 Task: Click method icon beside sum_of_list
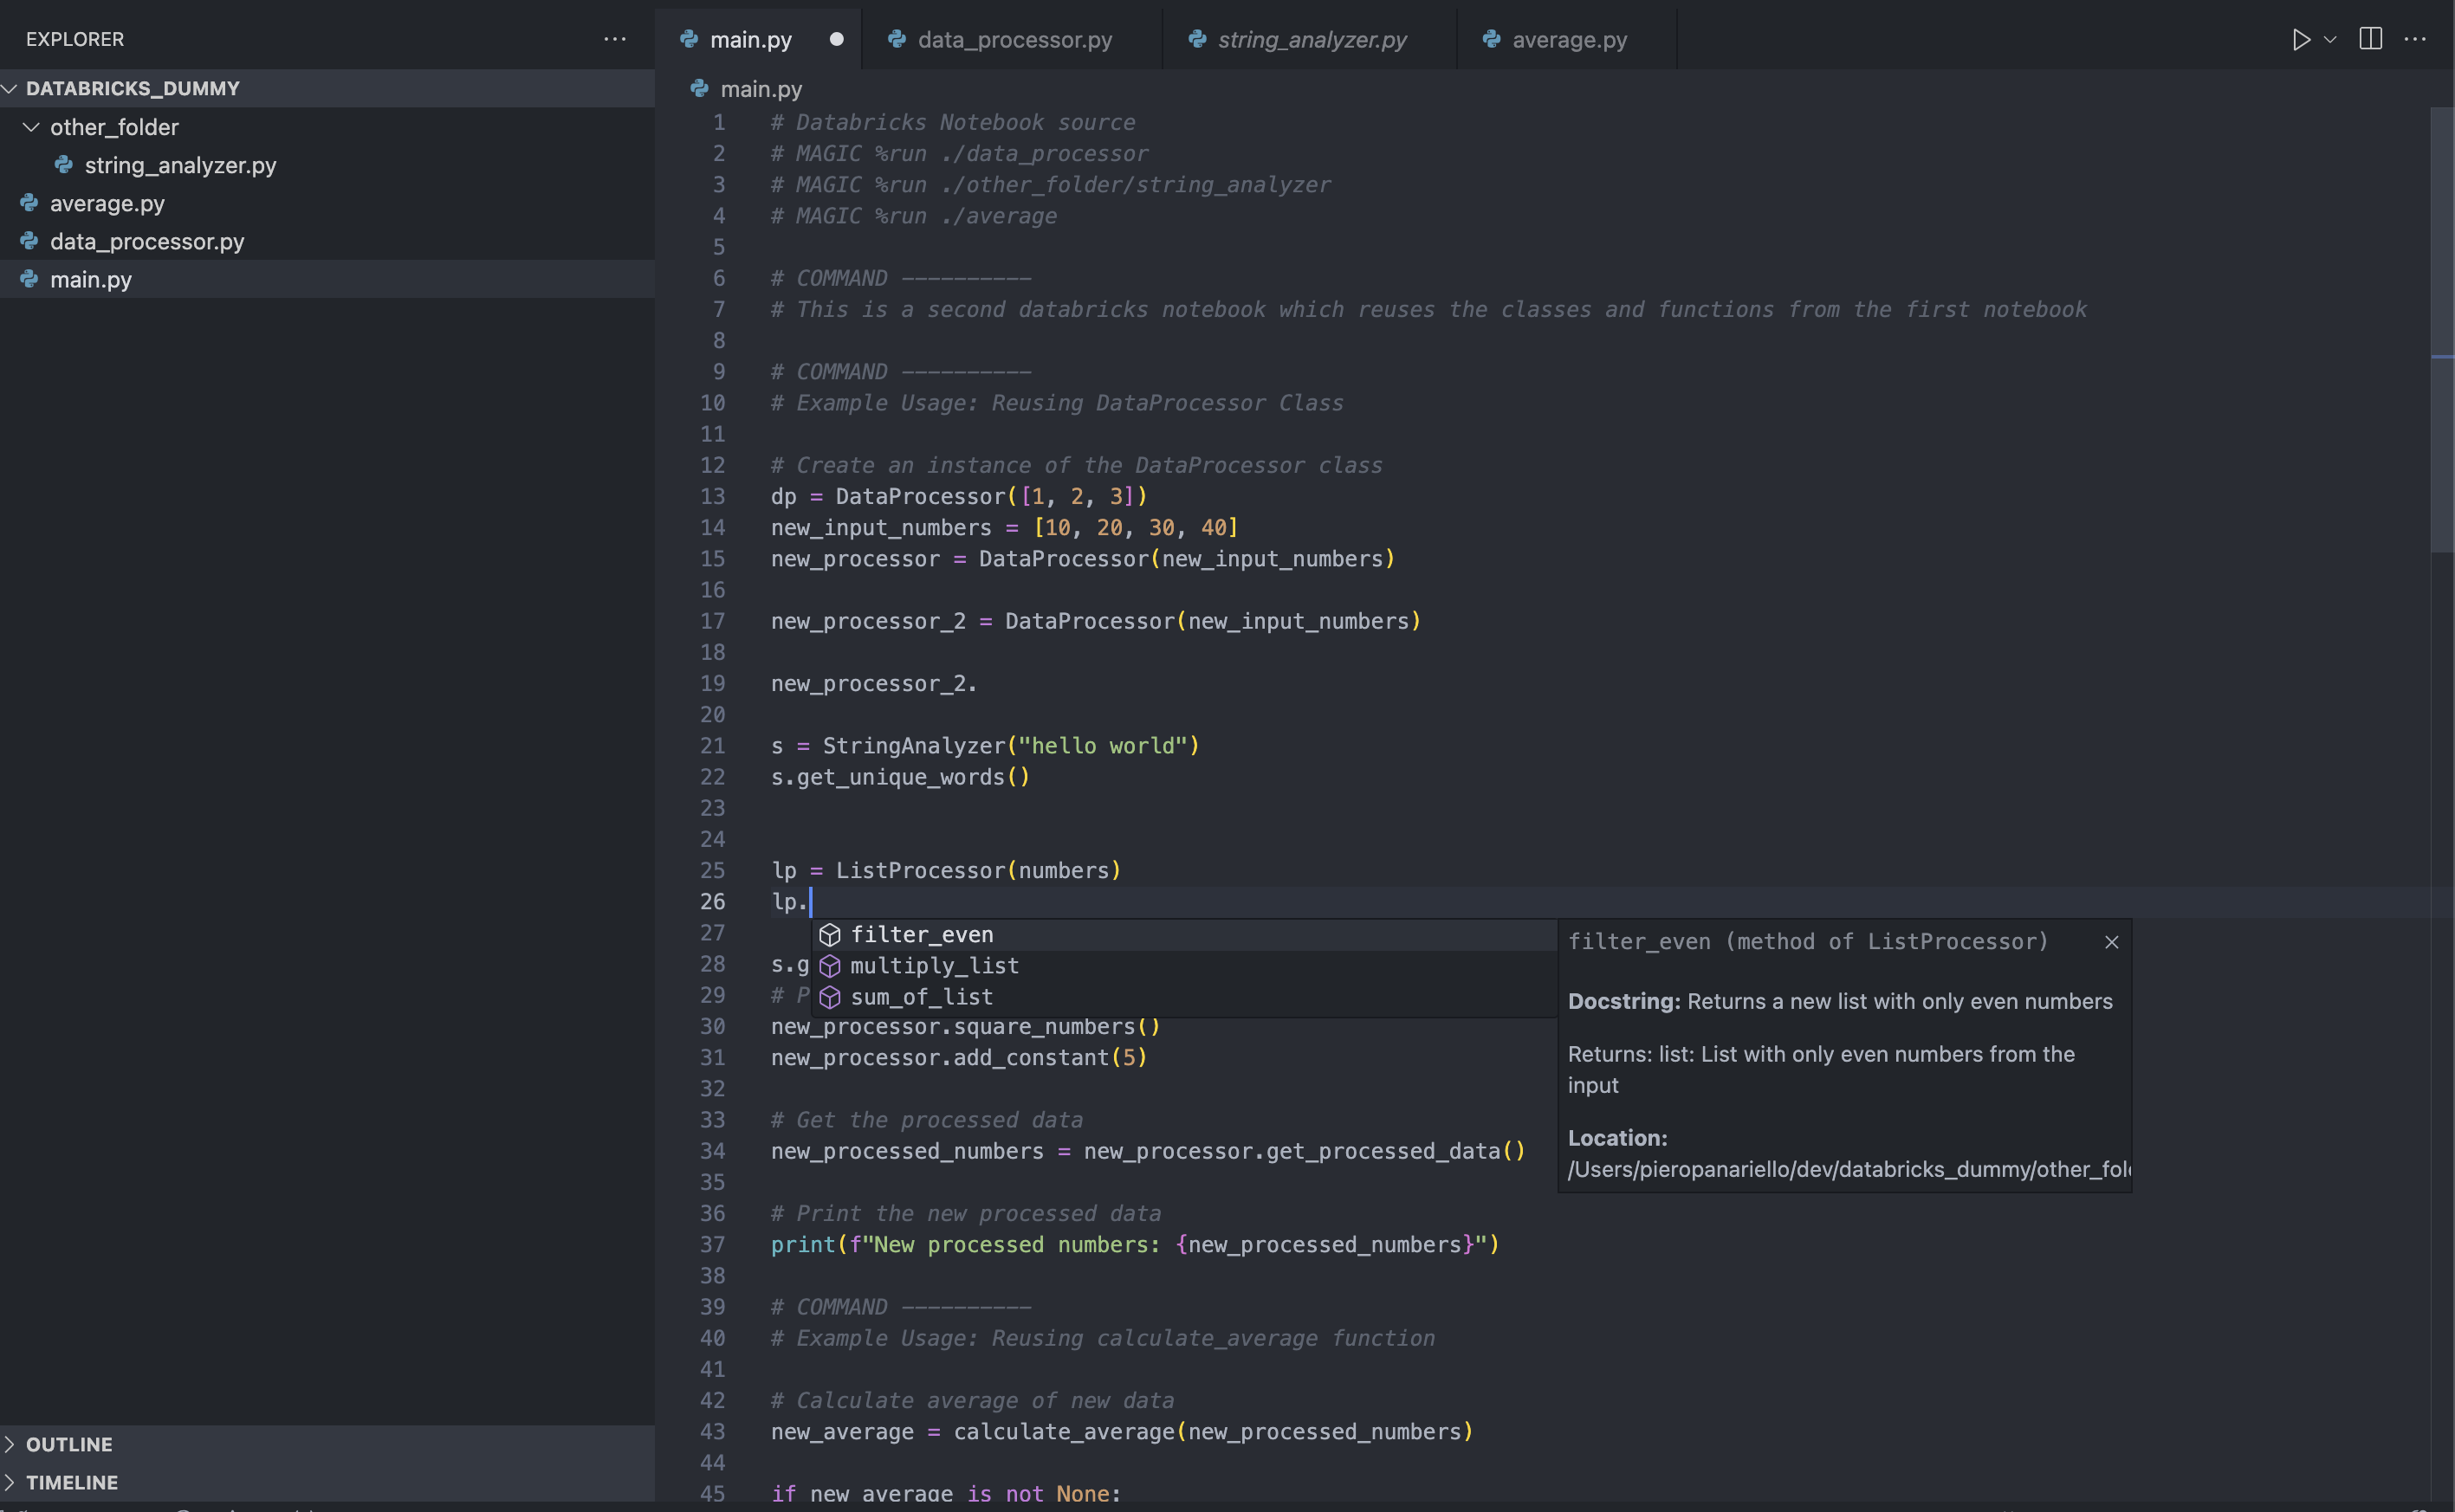pyautogui.click(x=829, y=996)
